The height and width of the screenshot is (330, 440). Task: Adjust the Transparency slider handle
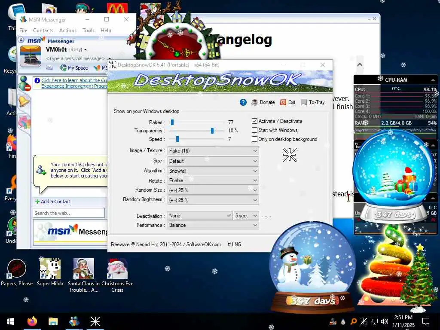pyautogui.click(x=212, y=131)
